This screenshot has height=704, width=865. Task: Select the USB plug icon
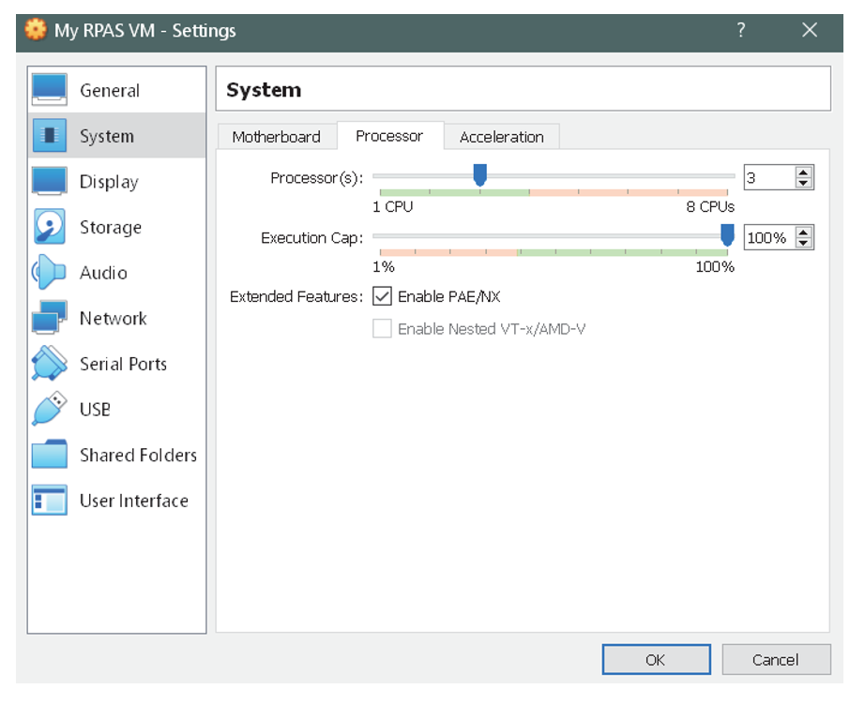pos(49,410)
